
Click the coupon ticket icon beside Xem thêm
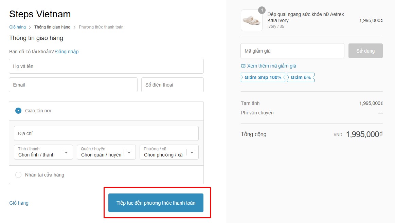click(x=243, y=66)
